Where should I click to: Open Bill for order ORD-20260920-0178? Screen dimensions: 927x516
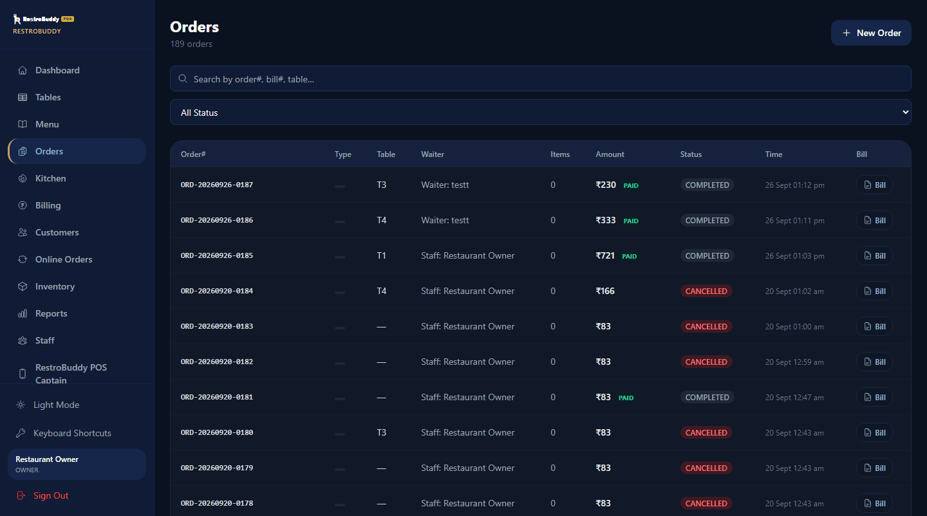[x=874, y=503]
